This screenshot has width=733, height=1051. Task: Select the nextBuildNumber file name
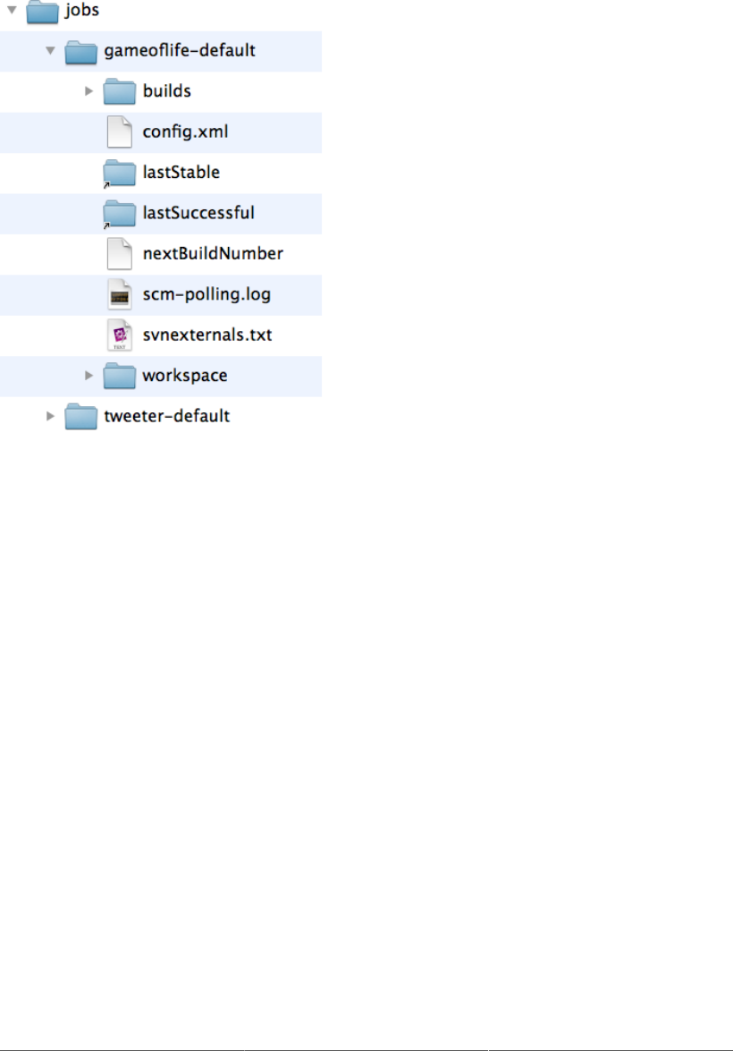pyautogui.click(x=213, y=253)
